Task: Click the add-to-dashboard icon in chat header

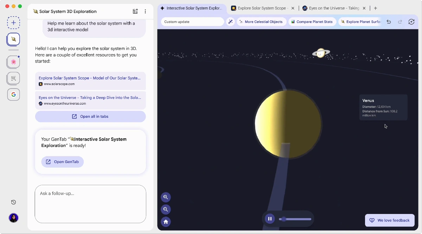Action: pos(135,11)
